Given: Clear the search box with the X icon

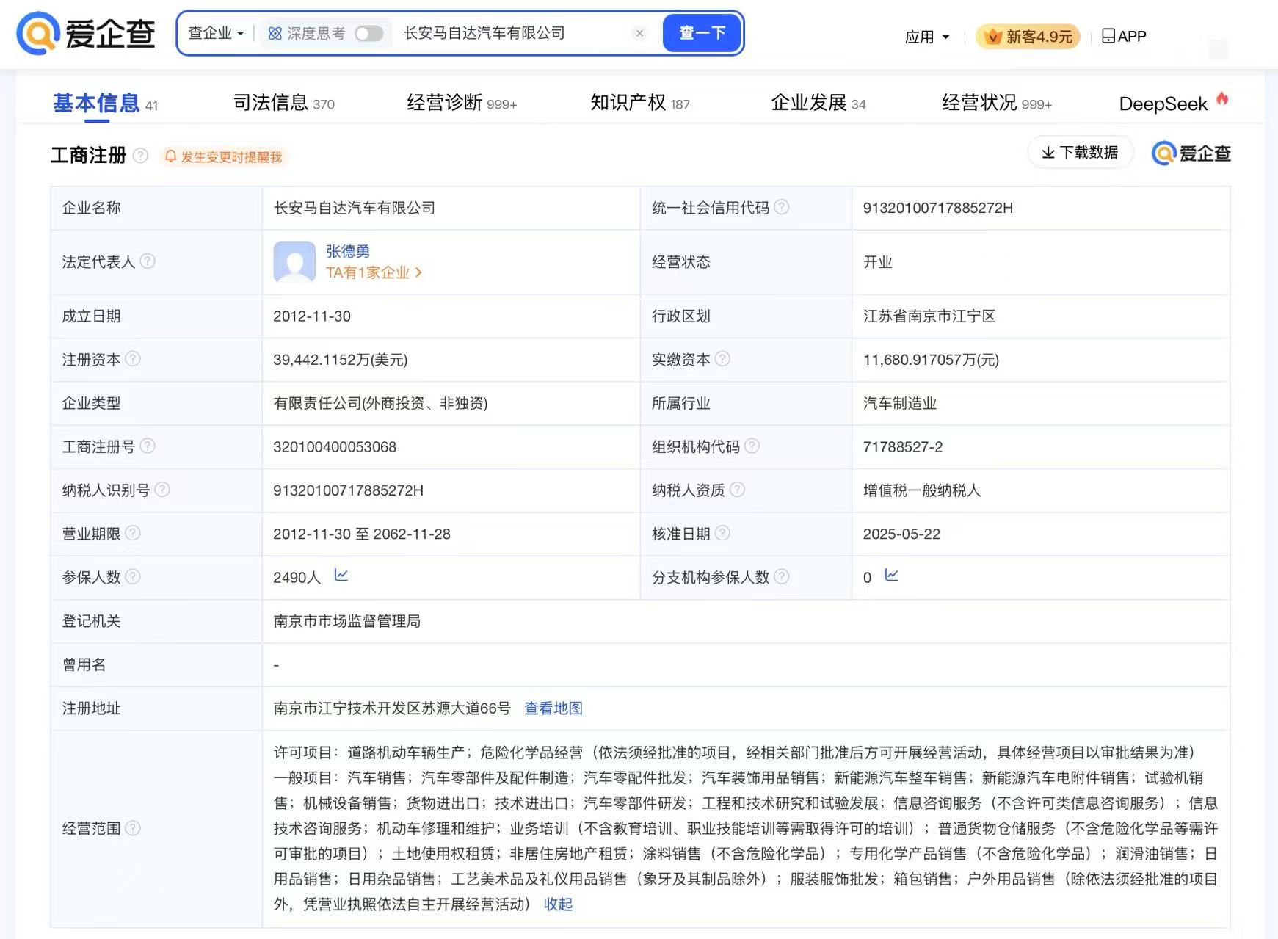Looking at the screenshot, I should click(x=639, y=33).
